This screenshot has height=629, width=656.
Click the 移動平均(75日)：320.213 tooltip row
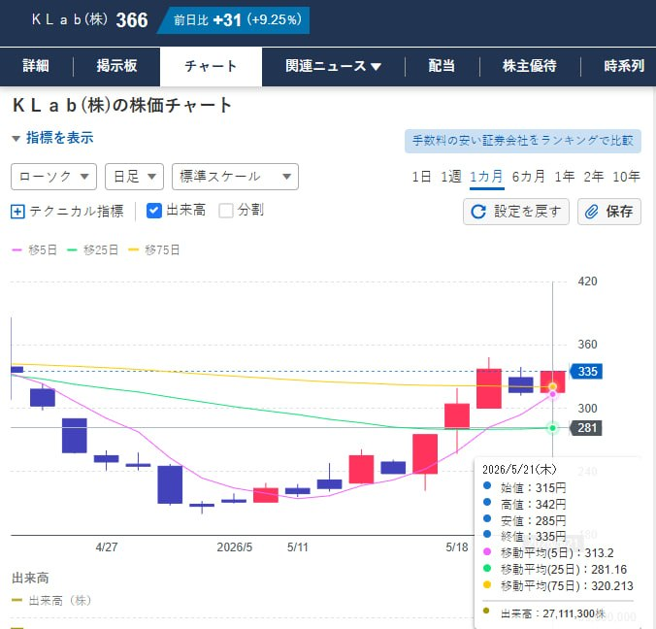(558, 585)
